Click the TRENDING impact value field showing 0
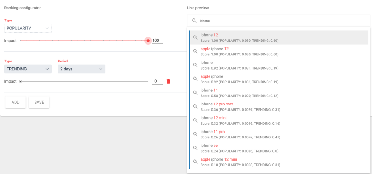The width and height of the screenshot is (372, 174). (158, 81)
